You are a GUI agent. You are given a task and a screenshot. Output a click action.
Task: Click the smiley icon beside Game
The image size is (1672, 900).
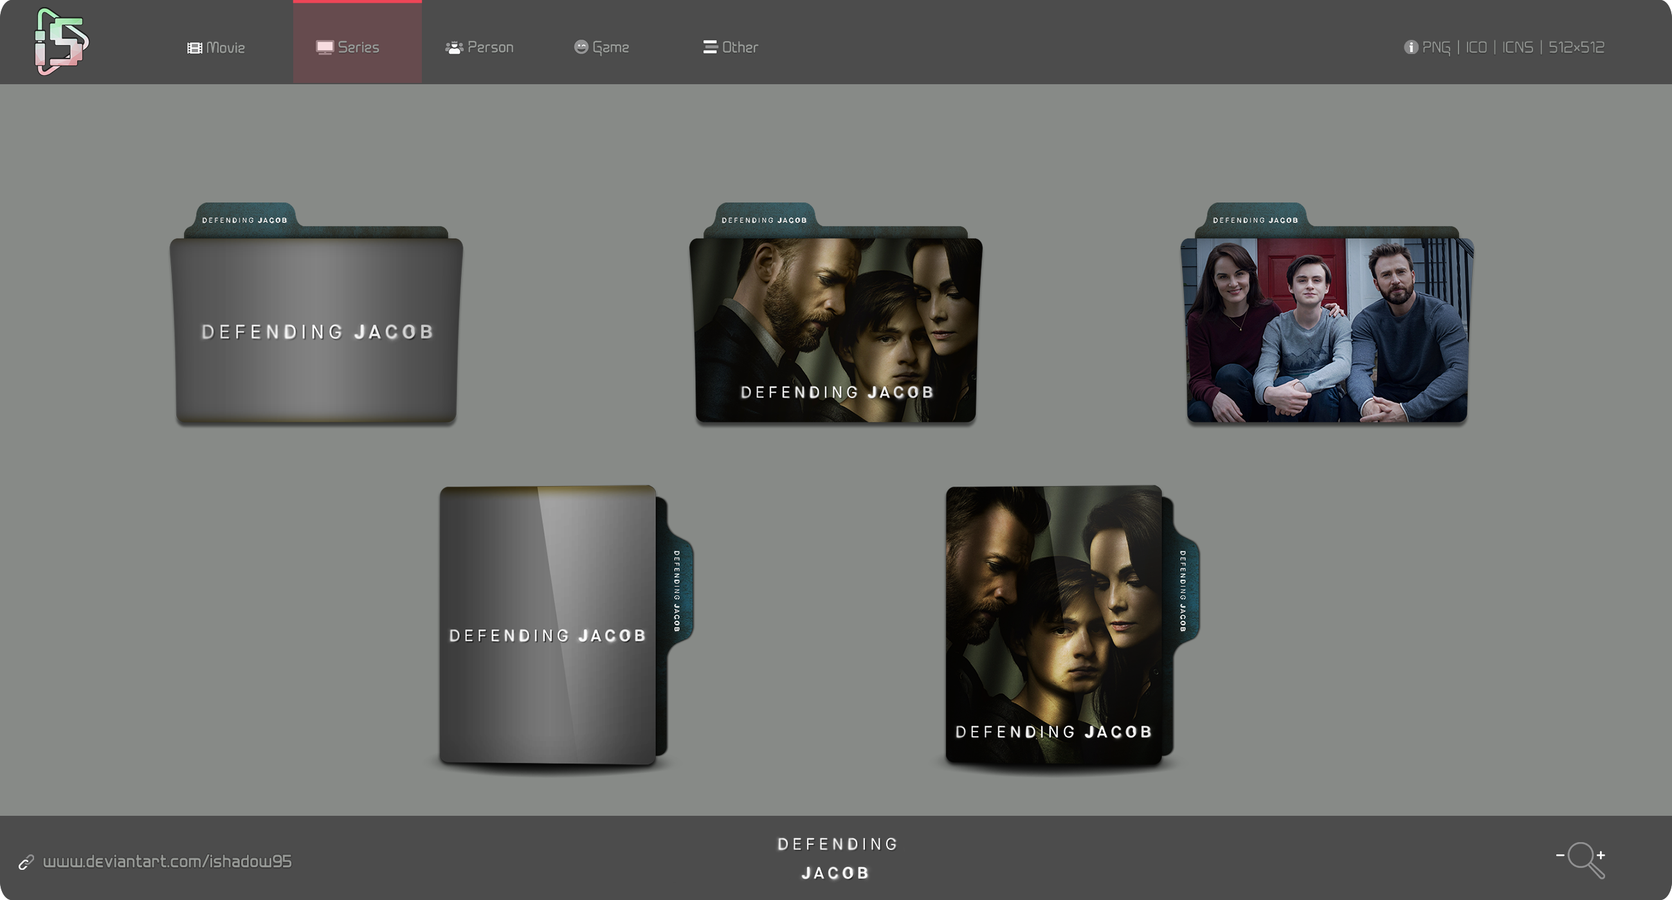pos(581,47)
